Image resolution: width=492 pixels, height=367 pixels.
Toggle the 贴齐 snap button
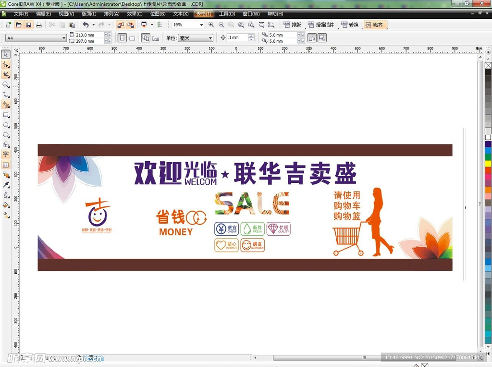(x=374, y=25)
